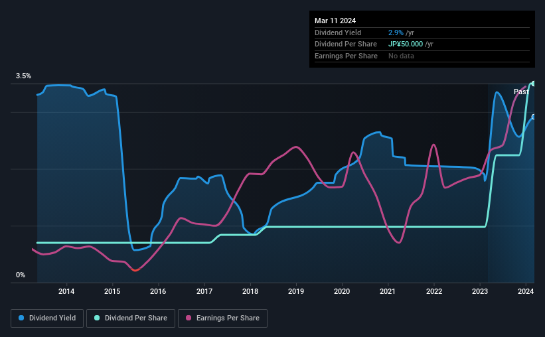Viewport: 545px width, 337px height.
Task: Click the 2.9% dividend yield value in tooltip
Action: (x=396, y=33)
